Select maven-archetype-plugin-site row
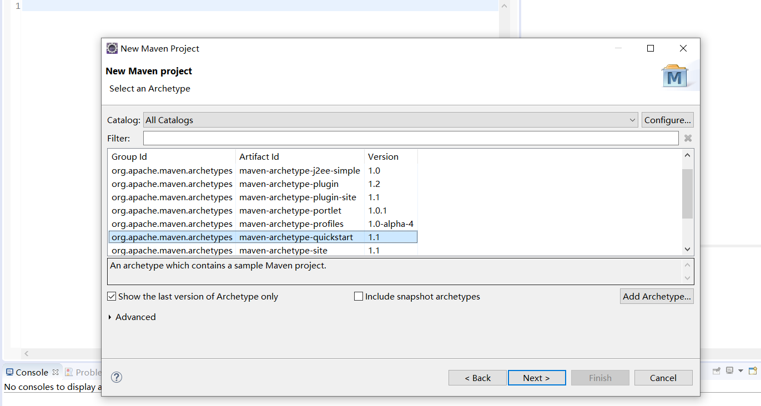761x406 pixels. point(263,197)
